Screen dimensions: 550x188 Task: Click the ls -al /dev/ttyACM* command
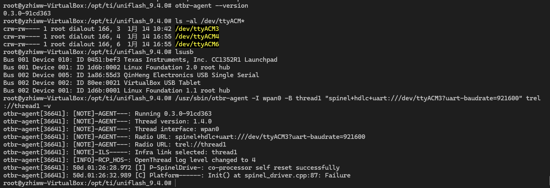pyautogui.click(x=210, y=21)
